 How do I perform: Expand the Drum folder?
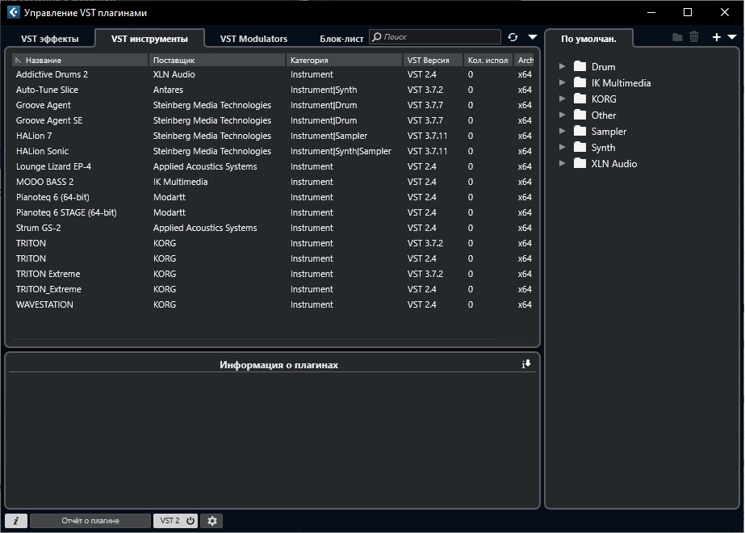click(563, 67)
